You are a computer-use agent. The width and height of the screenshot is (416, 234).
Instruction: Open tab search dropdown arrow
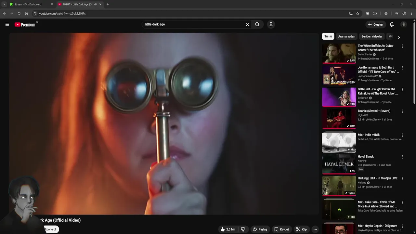[x=4, y=4]
